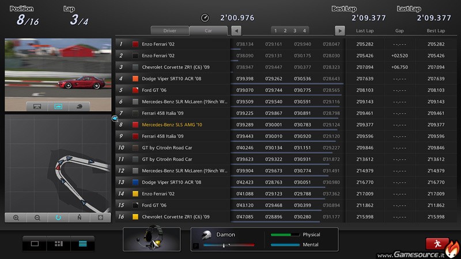Image resolution: width=461 pixels, height=259 pixels.
Task: Switch to grid view layout
Action: tap(58, 243)
